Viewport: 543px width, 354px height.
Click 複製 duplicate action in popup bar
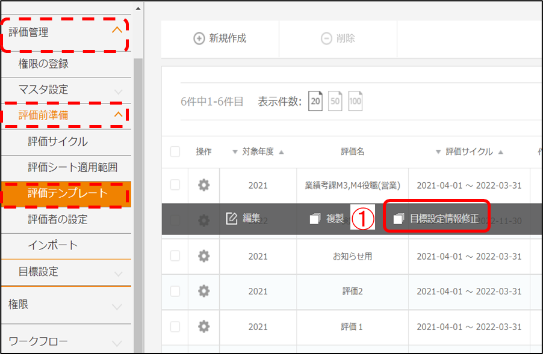pos(327,219)
